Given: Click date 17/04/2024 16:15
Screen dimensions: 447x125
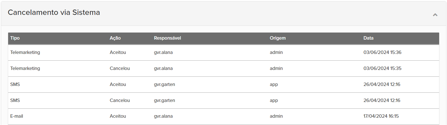Looking at the screenshot, I should [x=381, y=116].
